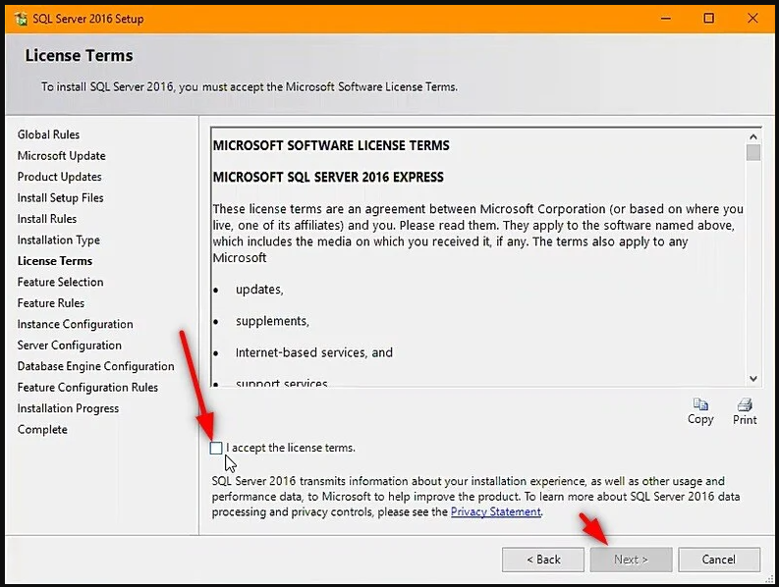The image size is (779, 587).
Task: Select Database Engine Configuration step
Action: point(95,366)
